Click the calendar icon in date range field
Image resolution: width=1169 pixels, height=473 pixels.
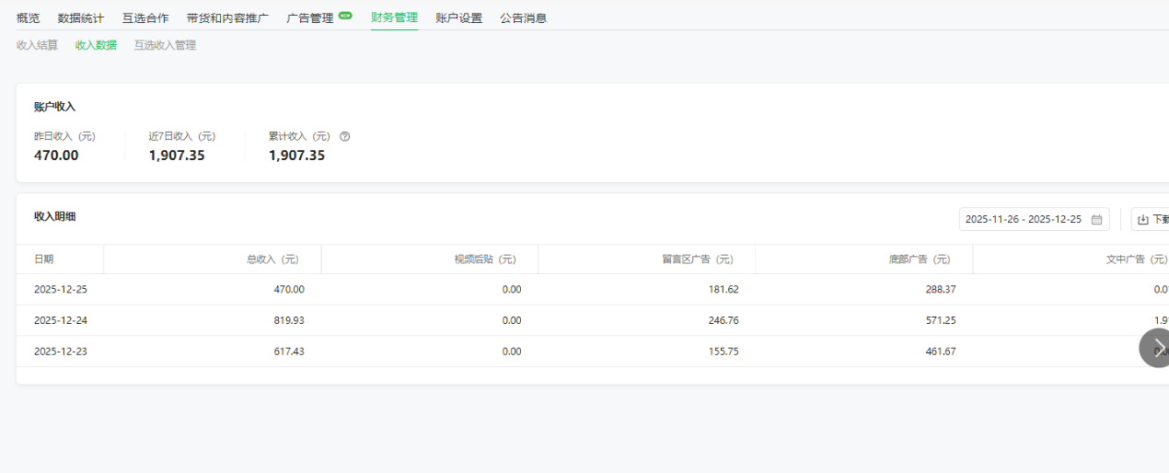(1096, 220)
